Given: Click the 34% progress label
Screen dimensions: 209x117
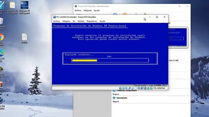Looking at the screenshot, I should coord(109,57).
